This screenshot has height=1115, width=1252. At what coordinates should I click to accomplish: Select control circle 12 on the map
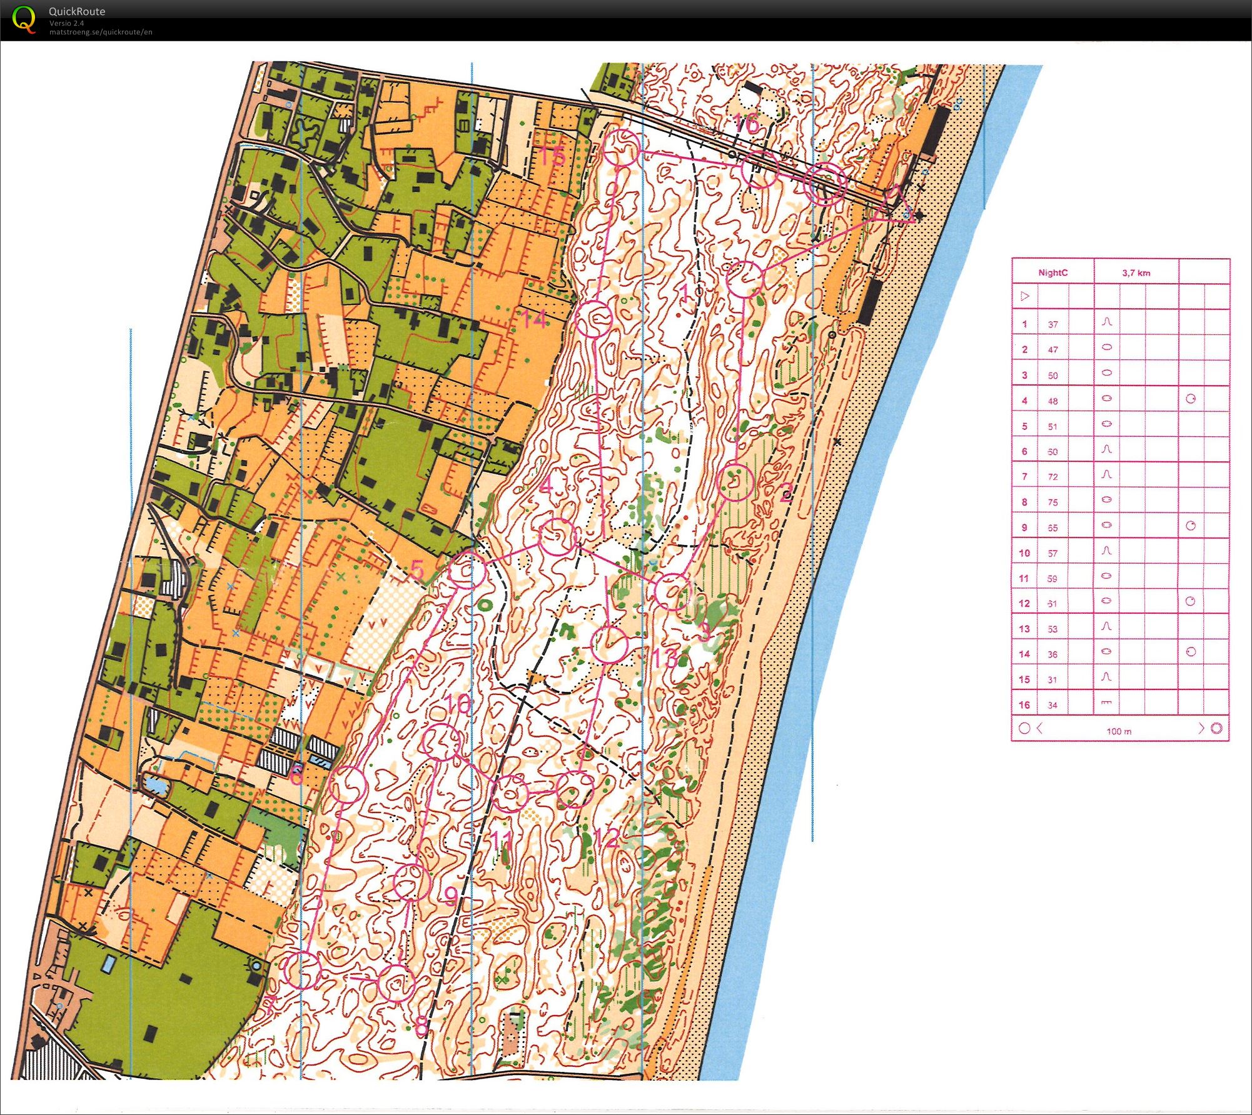tap(575, 789)
